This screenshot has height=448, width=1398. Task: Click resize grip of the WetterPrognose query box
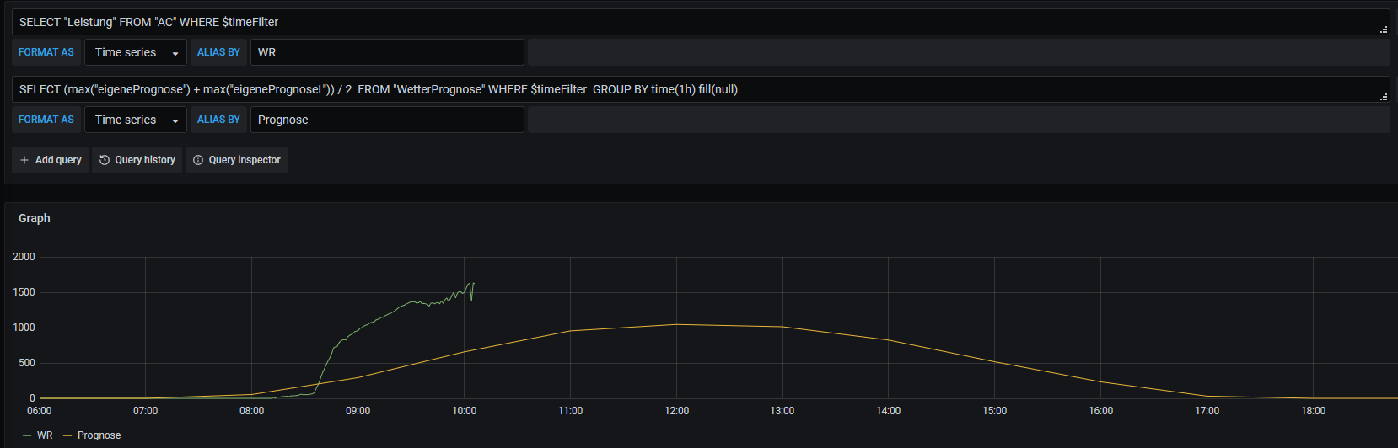(1383, 97)
